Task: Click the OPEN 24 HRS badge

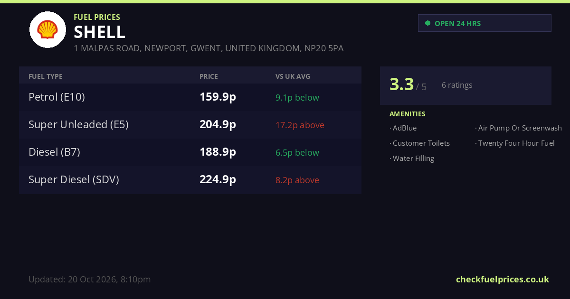Action: (x=484, y=23)
